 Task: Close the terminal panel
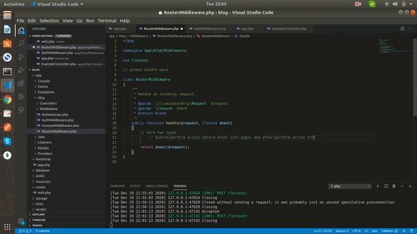point(410,187)
